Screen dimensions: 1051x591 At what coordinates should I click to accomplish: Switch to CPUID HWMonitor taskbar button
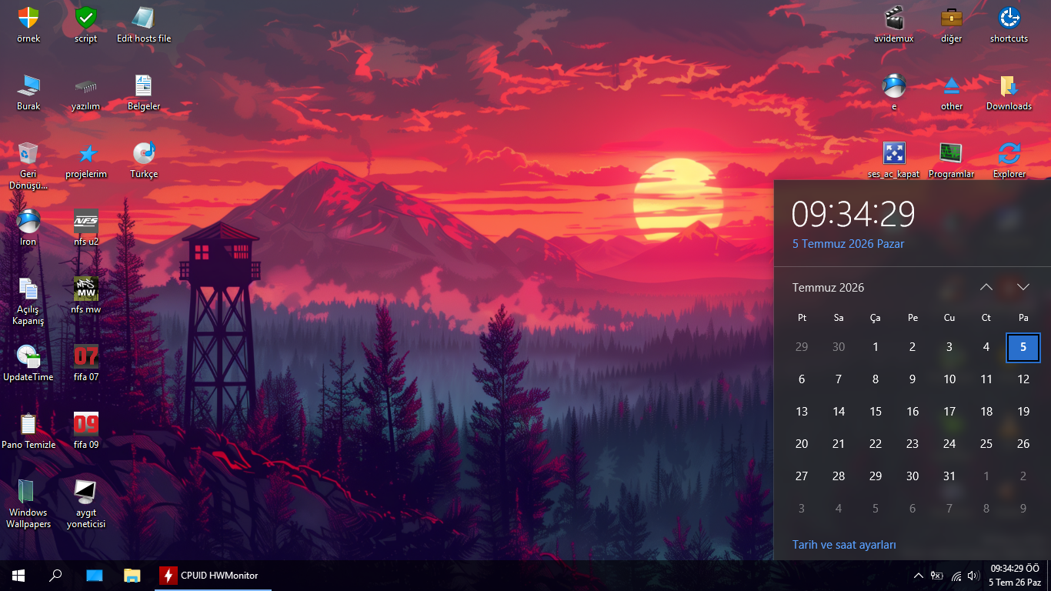point(213,576)
